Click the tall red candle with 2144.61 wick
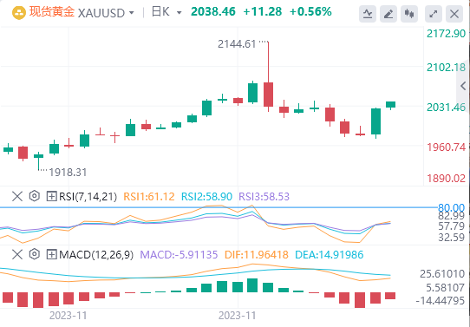Screen dimensions: 470x327 coord(268,95)
